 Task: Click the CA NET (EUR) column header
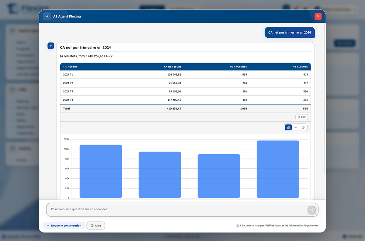tap(172, 67)
